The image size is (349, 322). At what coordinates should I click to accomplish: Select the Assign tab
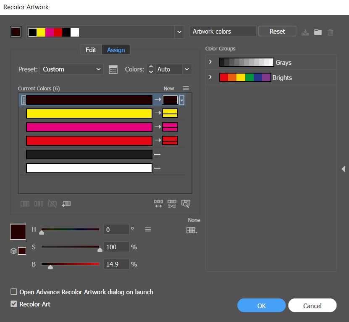116,50
